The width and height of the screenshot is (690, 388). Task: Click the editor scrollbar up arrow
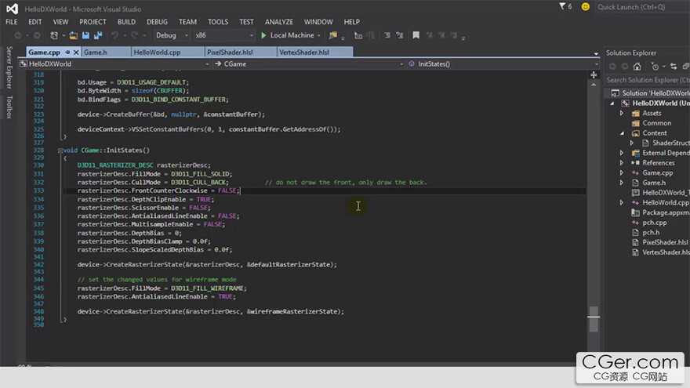(594, 84)
